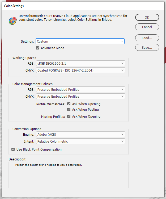This screenshot has height=199, width=166.
Task: Click the Unsynchronized warning message text
Action: coord(73,18)
